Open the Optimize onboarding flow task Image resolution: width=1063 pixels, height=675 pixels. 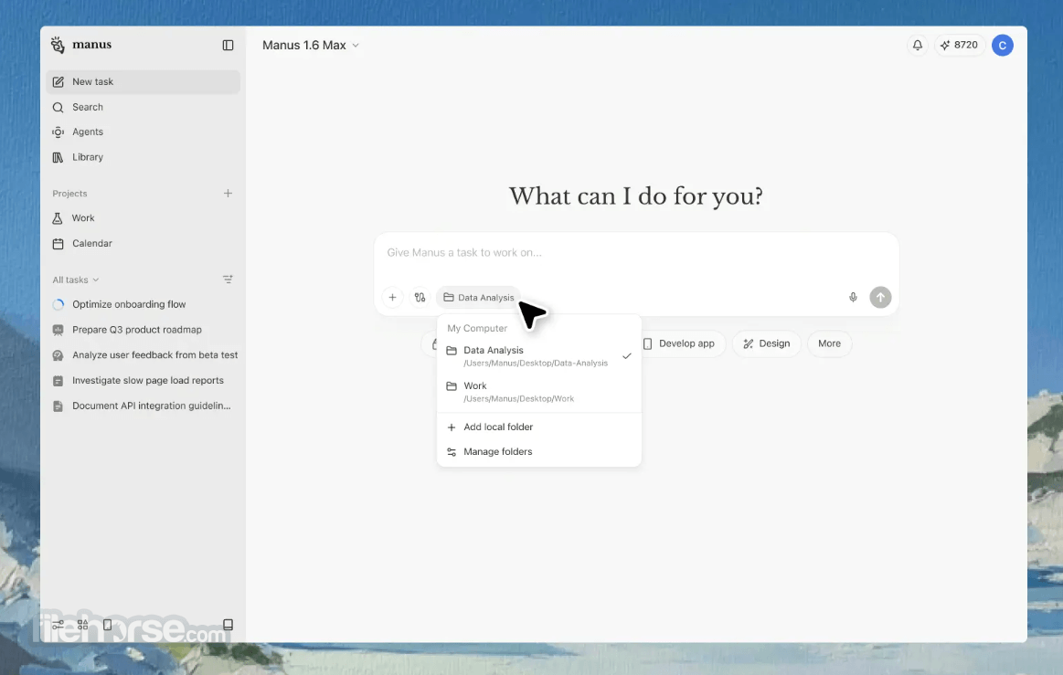144,304
